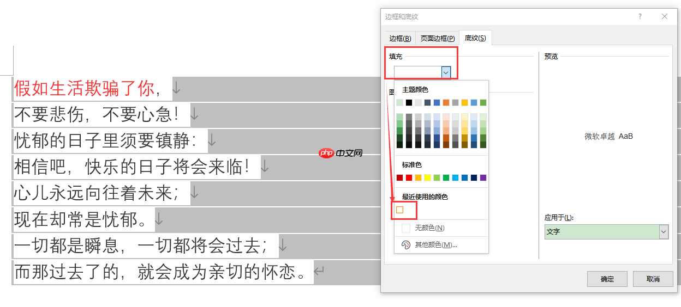Click the 取消 button
681x307 pixels.
click(x=653, y=279)
